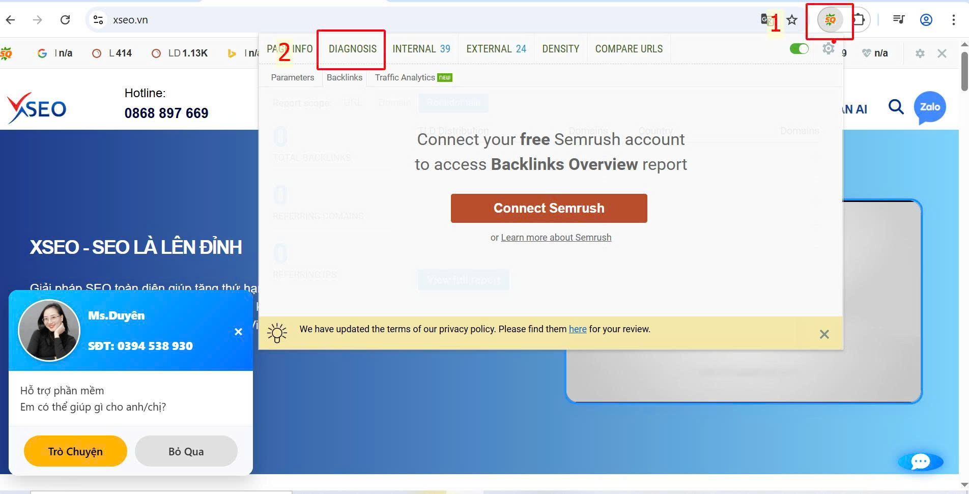Open SEOquake settings gear in popup
Image resolution: width=969 pixels, height=494 pixels.
pos(828,49)
